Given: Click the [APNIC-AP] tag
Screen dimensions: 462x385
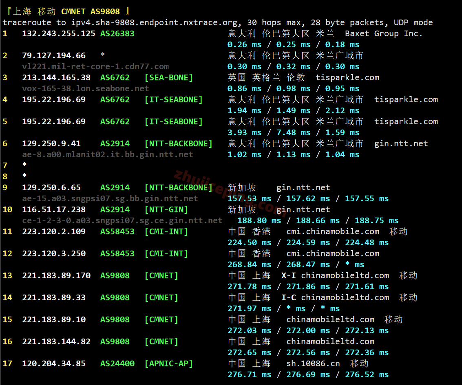Looking at the screenshot, I should [x=168, y=363].
